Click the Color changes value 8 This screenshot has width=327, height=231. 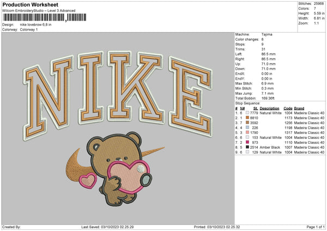pyautogui.click(x=262, y=39)
